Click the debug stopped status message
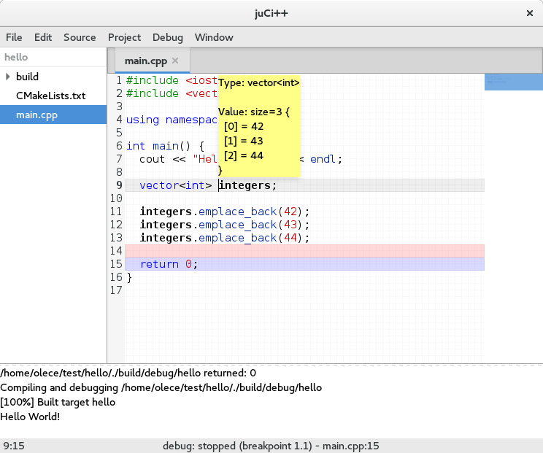Screen dimensions: 543x453 click(x=271, y=446)
